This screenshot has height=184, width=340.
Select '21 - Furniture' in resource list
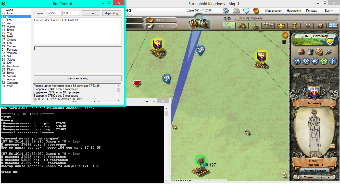(x=16, y=50)
